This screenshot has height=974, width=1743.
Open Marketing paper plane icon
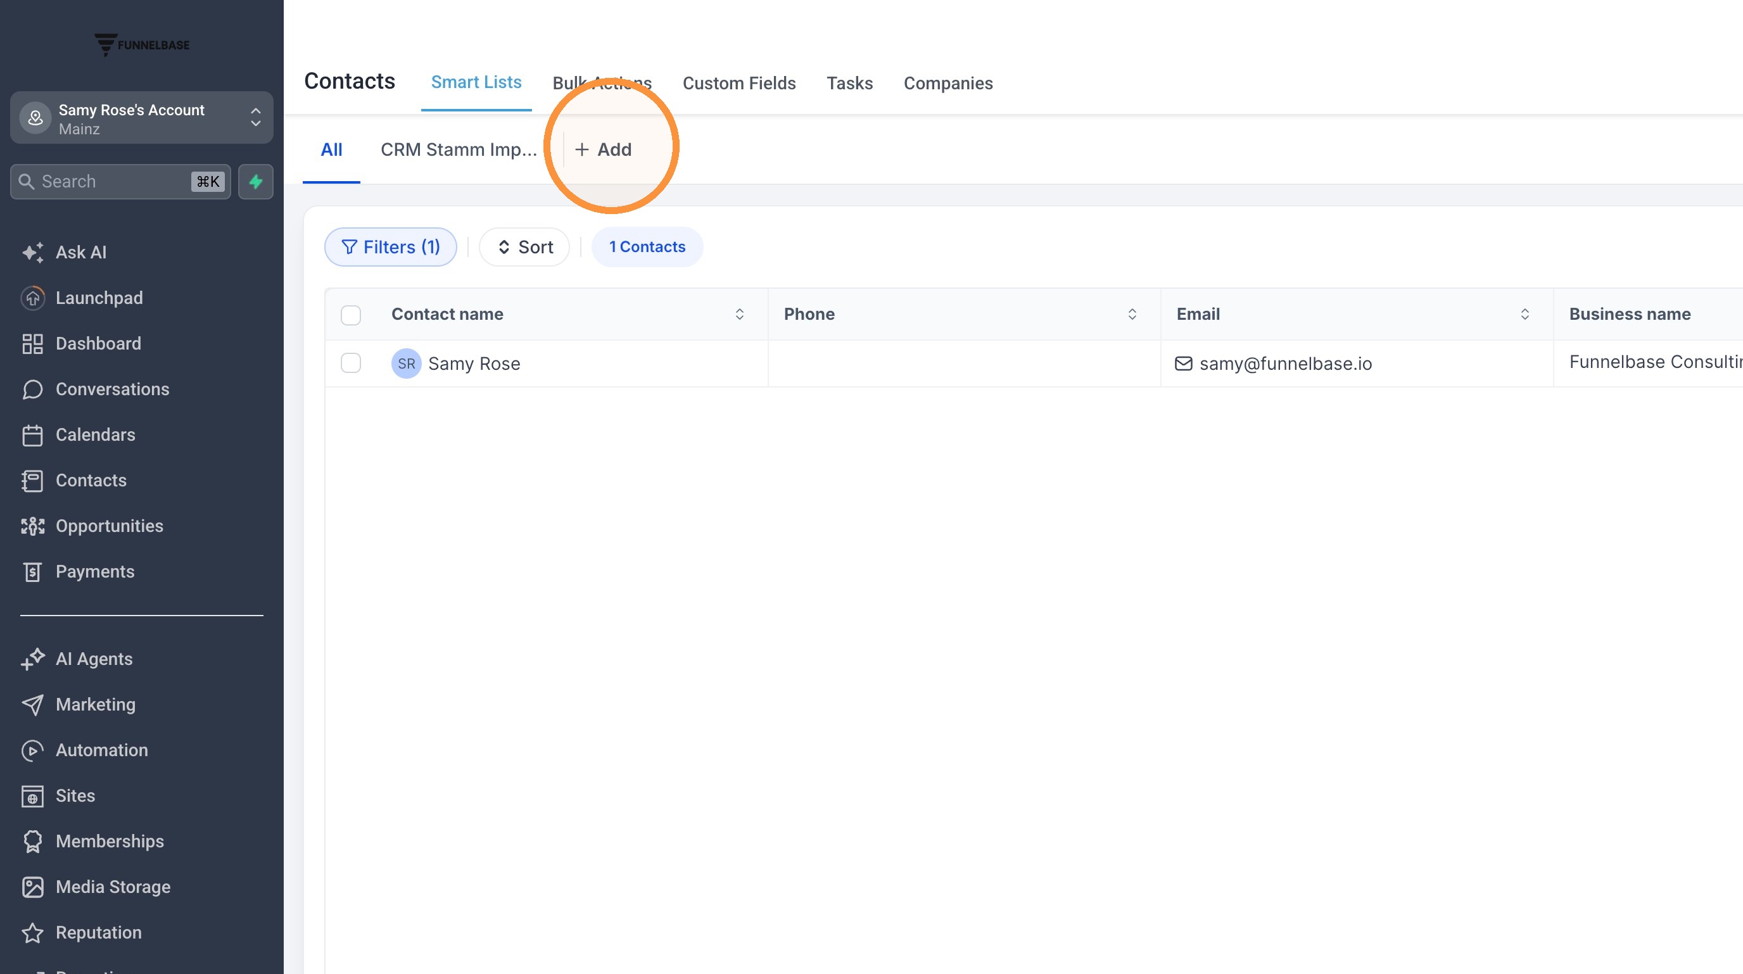(x=32, y=705)
